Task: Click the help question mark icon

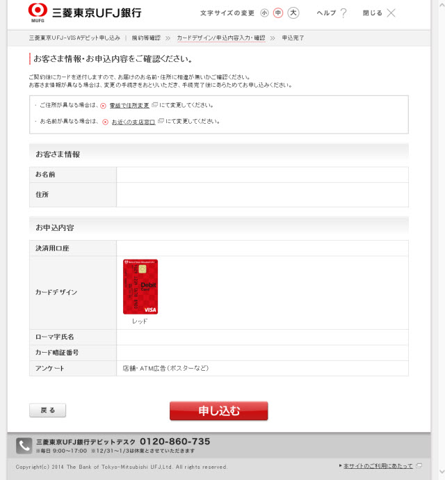Action: (x=343, y=13)
